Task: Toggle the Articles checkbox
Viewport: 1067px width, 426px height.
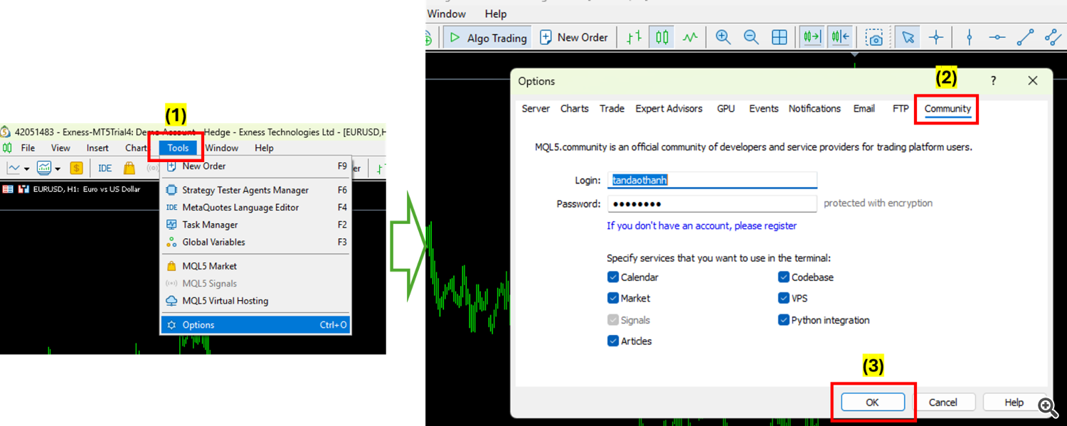Action: 612,341
